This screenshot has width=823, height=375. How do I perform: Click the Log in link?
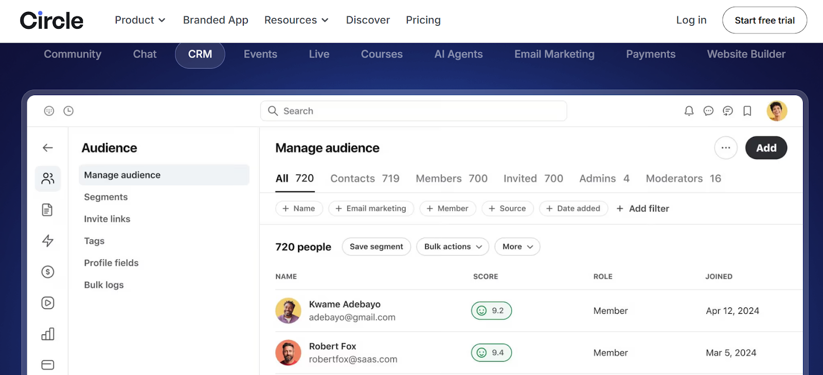pyautogui.click(x=691, y=20)
